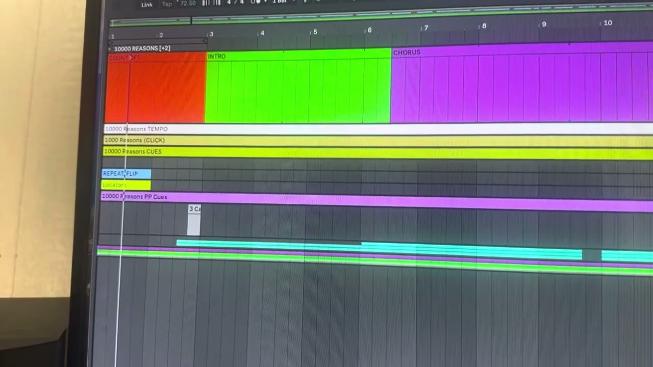Click the 4/4 time signature field

pos(235,3)
